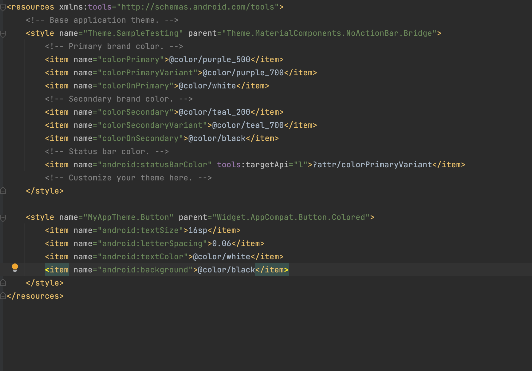
Task: Click the schemas.android.com/tools namespace URL
Action: 198,7
